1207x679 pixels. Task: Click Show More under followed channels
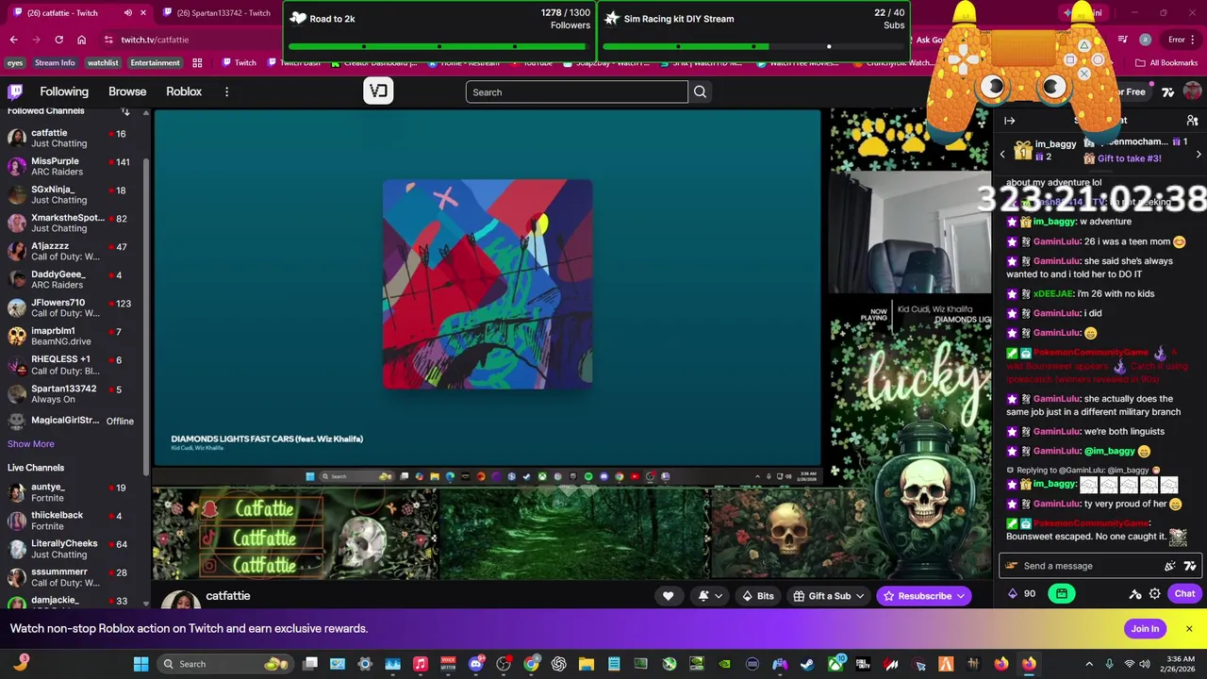pos(31,444)
